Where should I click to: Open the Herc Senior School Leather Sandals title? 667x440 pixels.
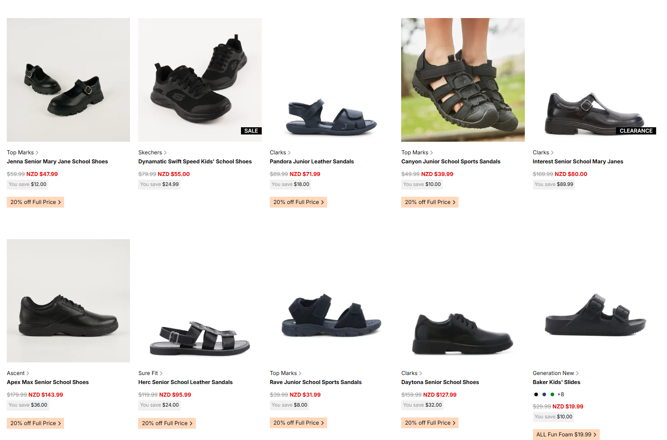185,382
